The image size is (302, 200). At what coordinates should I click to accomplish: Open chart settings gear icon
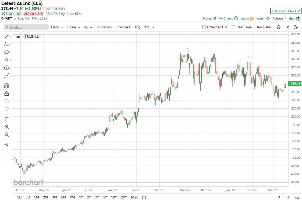pos(278,27)
